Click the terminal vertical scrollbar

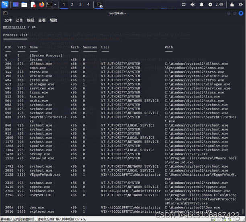pyautogui.click(x=243, y=211)
